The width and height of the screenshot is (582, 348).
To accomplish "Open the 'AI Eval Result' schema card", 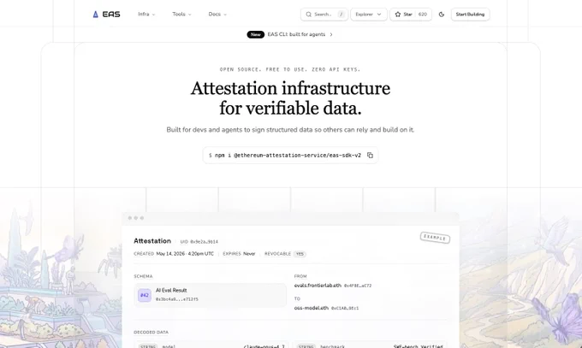I will point(210,295).
